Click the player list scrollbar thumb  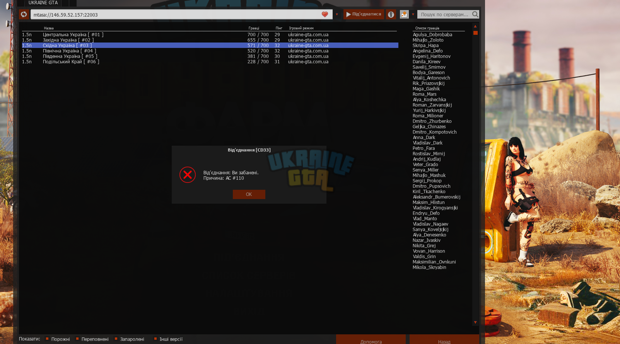[x=475, y=33]
